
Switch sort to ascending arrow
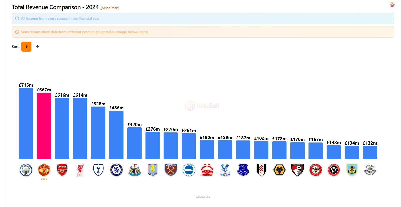[x=37, y=47]
